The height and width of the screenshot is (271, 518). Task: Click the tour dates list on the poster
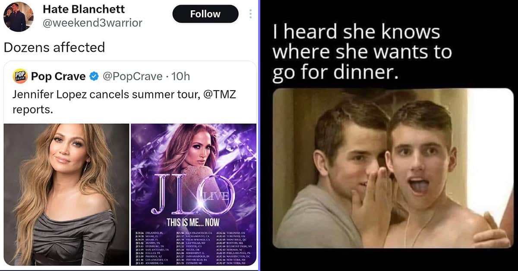click(194, 247)
